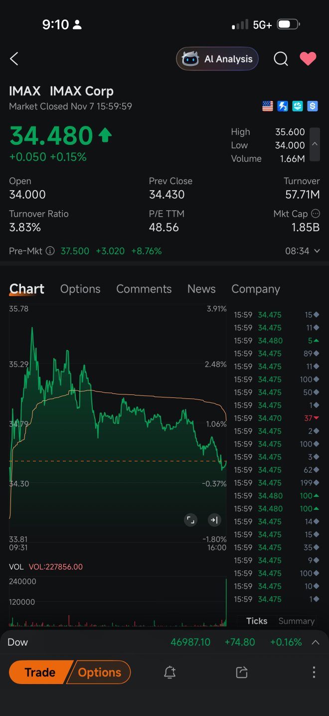Screen dimensions: 329x716
Task: Open the News tab
Action: [x=201, y=289]
